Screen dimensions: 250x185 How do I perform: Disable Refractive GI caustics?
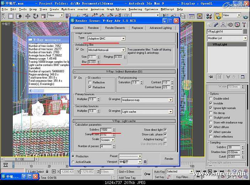pyautogui.click(x=90, y=87)
